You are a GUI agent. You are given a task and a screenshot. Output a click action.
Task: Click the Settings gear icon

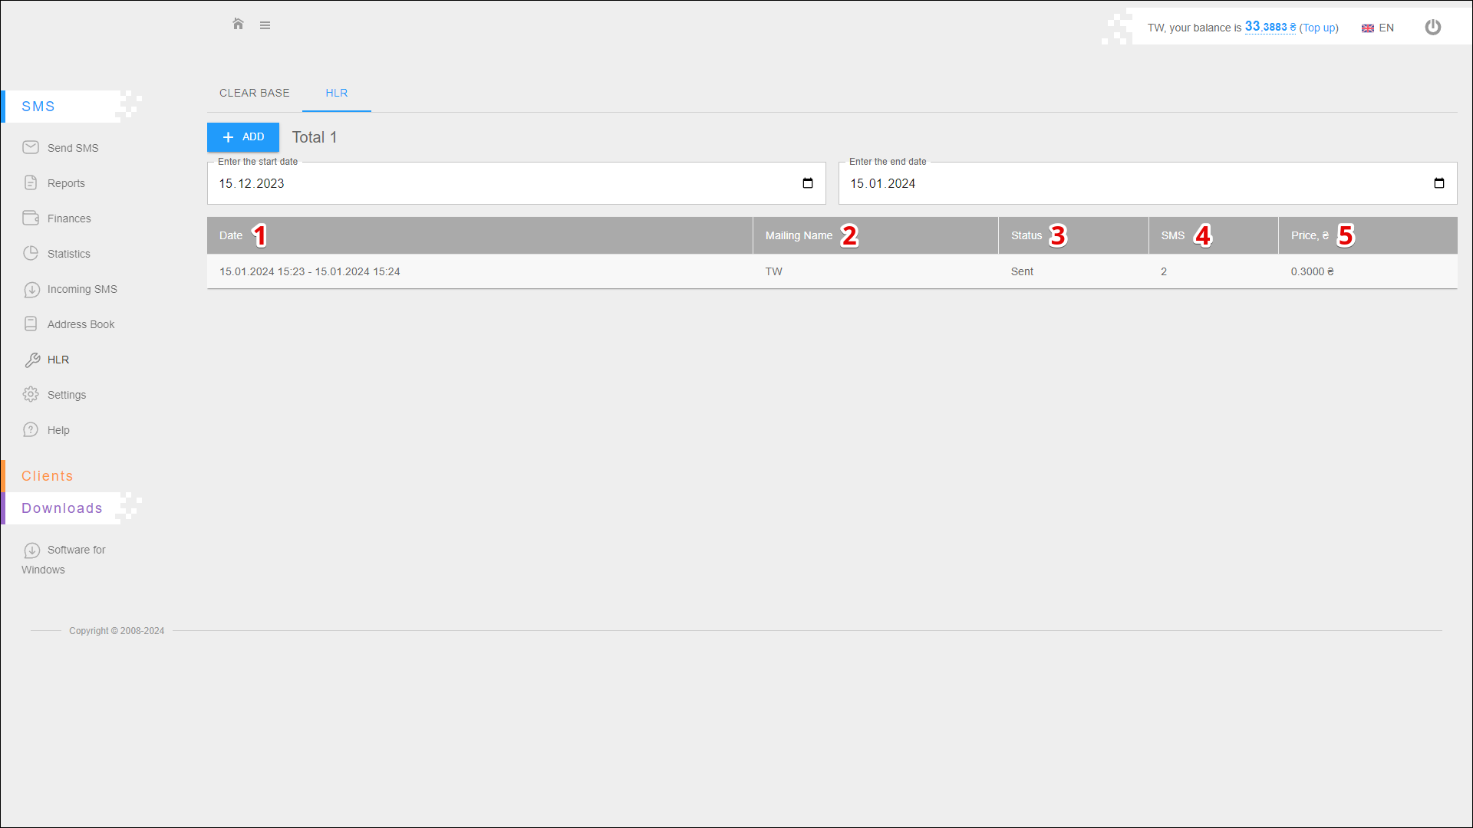coord(31,394)
